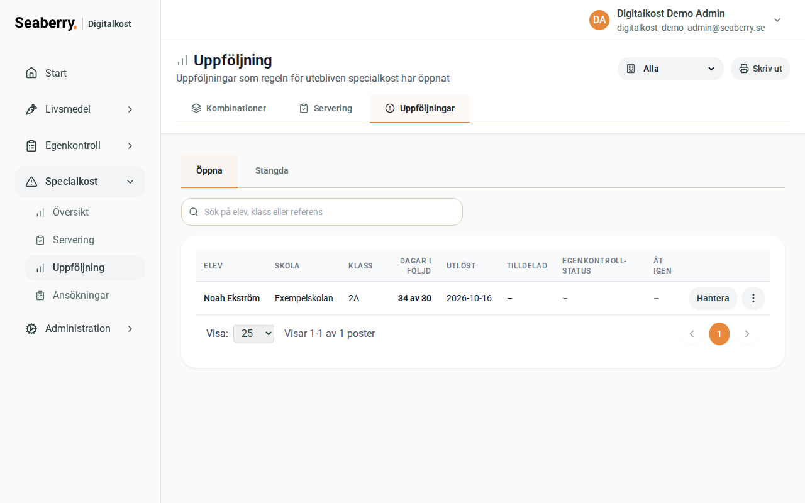Image resolution: width=805 pixels, height=503 pixels.
Task: Go to page 1
Action: click(x=719, y=334)
